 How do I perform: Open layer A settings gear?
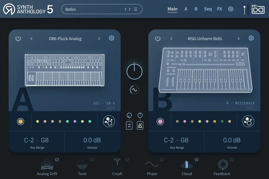point(112,38)
